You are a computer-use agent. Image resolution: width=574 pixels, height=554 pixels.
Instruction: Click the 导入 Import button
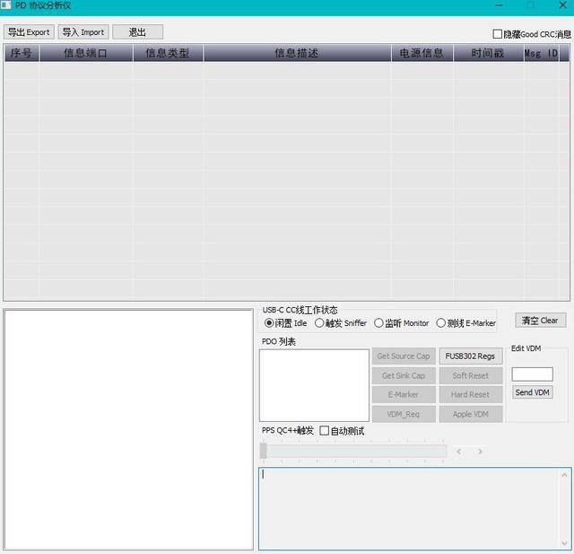click(x=83, y=32)
